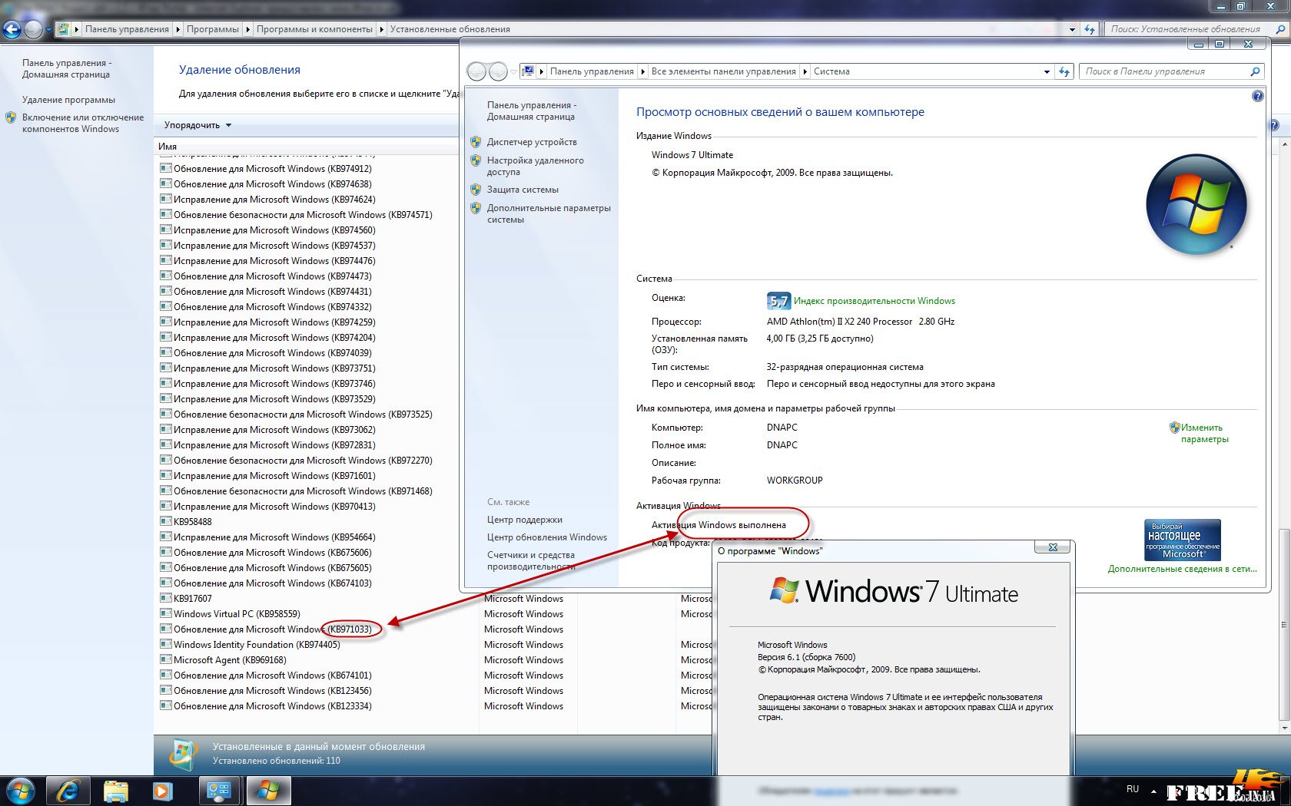Viewport: 1291px width, 806px height.
Task: Click refresh icon in Installed Updates address bar
Action: [1090, 29]
